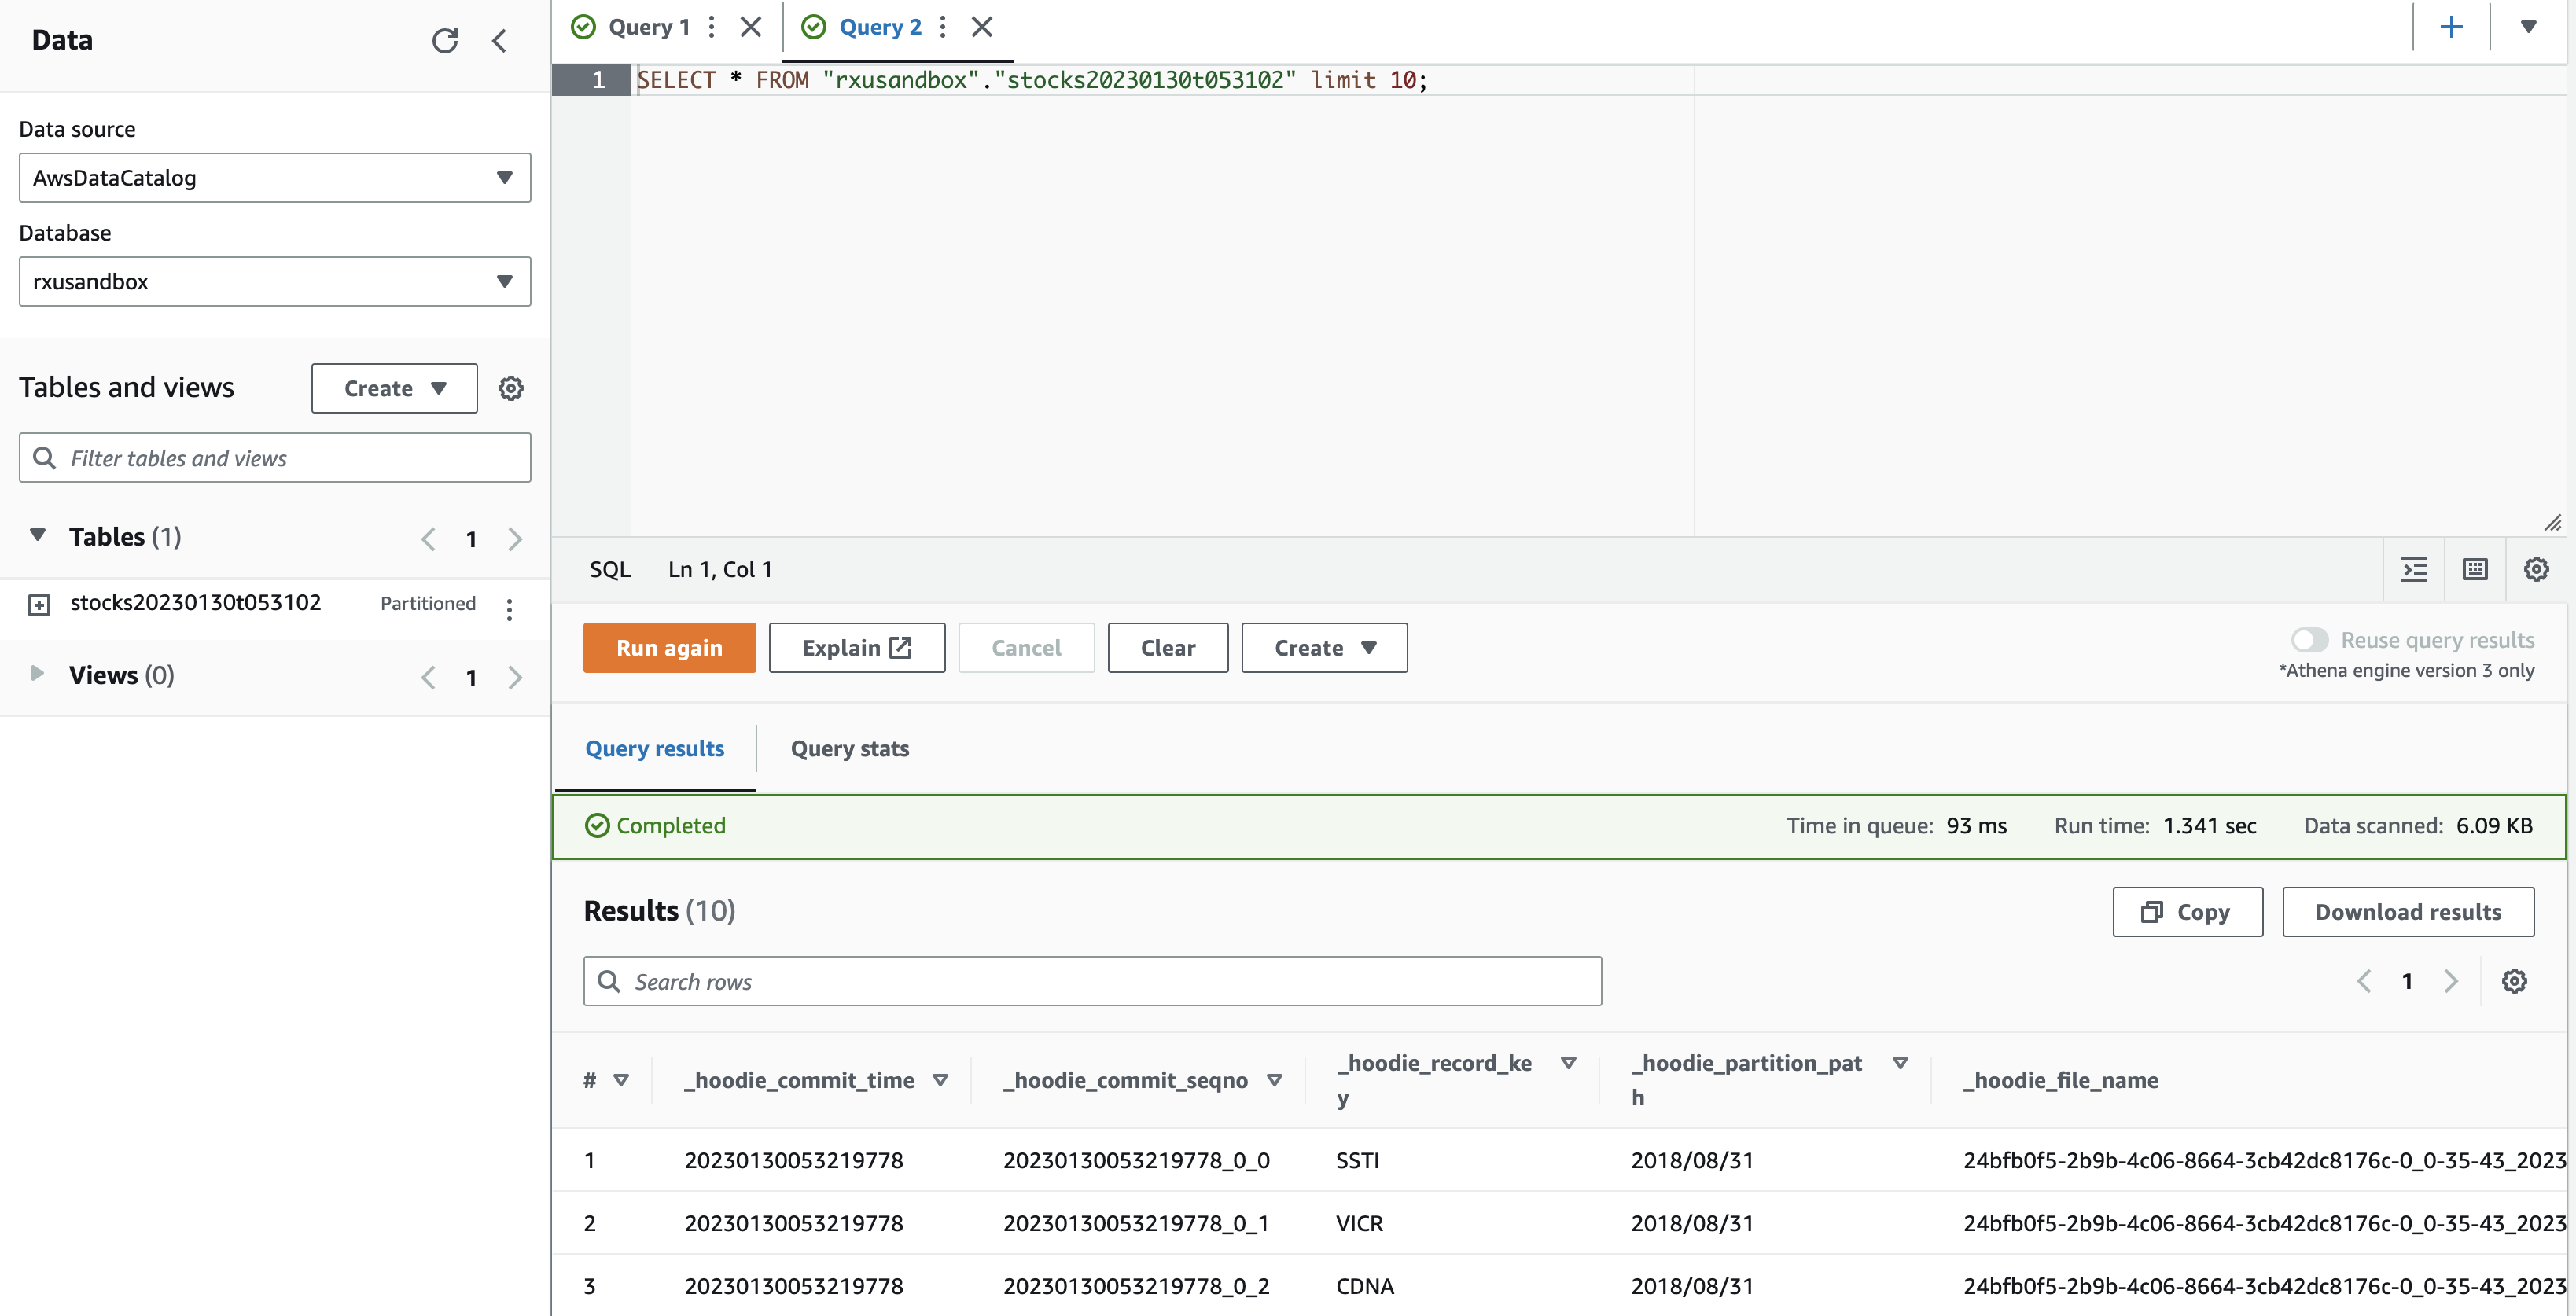Click the Run again button
Viewport: 2576px width, 1316px height.
(x=669, y=648)
